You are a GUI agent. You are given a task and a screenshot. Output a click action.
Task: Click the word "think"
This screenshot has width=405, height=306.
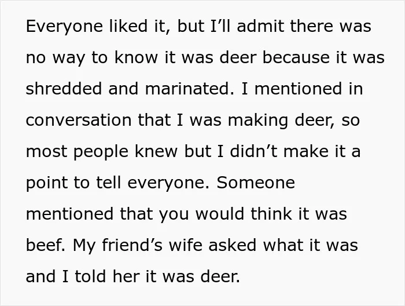click(273, 214)
